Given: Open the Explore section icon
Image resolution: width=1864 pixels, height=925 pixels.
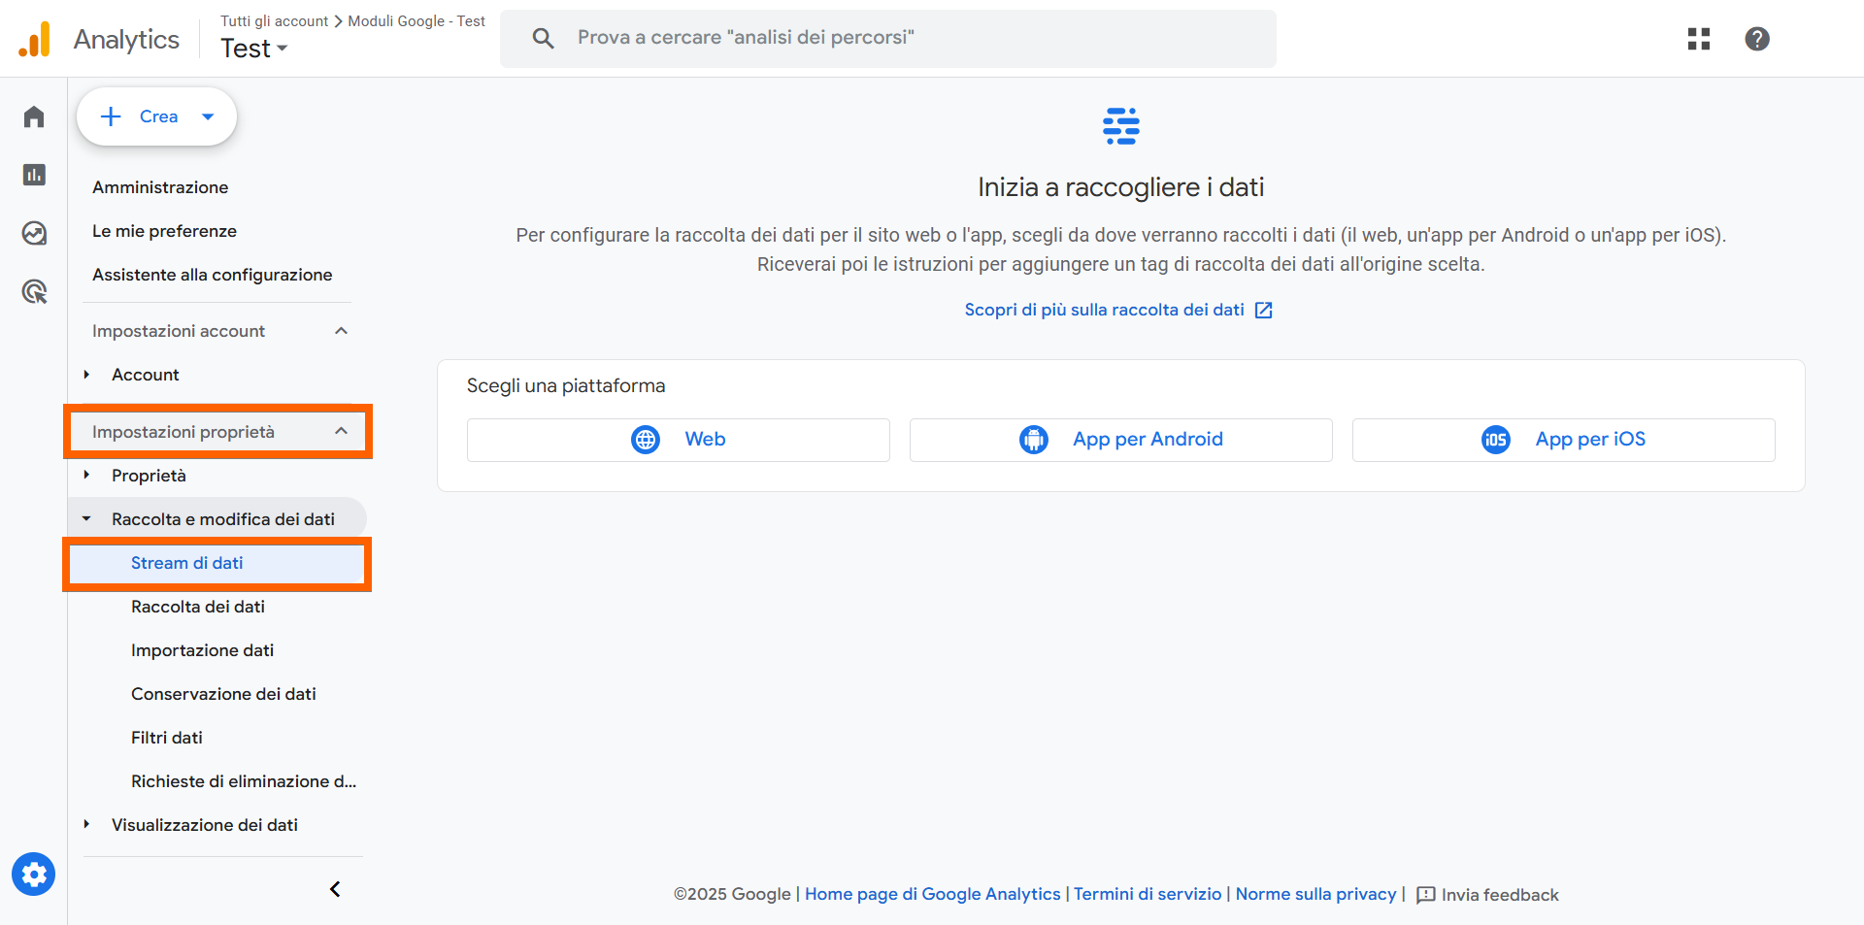Looking at the screenshot, I should 33,233.
